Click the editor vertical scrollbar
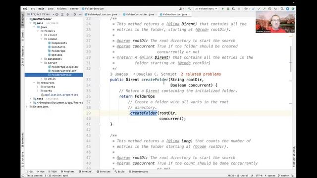The height and width of the screenshot is (178, 317). click(291, 59)
